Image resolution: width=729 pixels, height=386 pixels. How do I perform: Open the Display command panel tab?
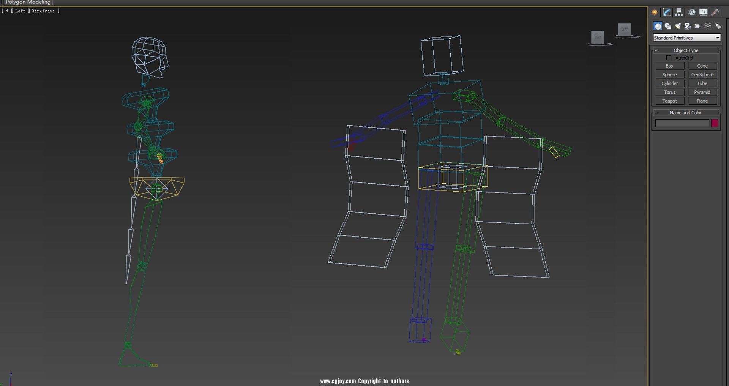pyautogui.click(x=704, y=13)
